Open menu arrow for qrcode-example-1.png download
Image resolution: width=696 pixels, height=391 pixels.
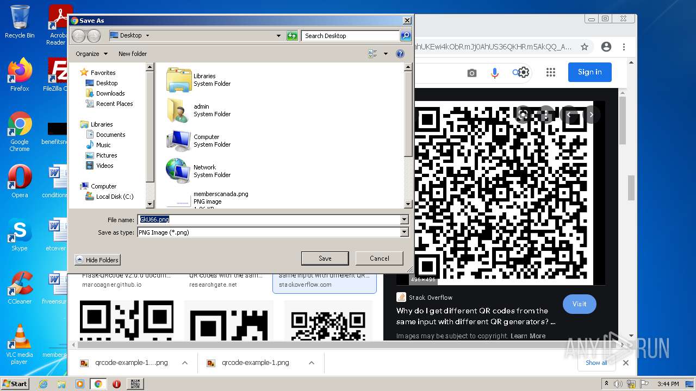pos(312,363)
